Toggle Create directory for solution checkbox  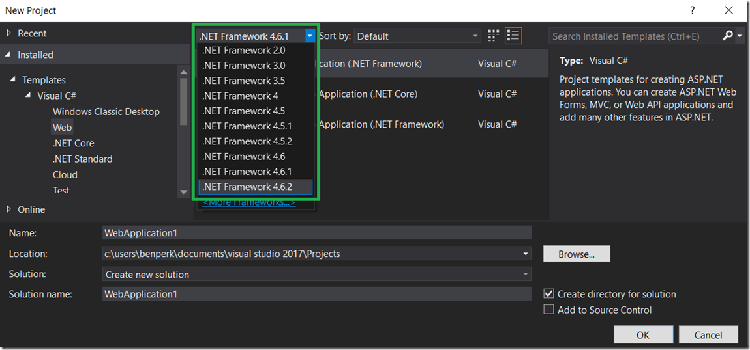pyautogui.click(x=548, y=294)
